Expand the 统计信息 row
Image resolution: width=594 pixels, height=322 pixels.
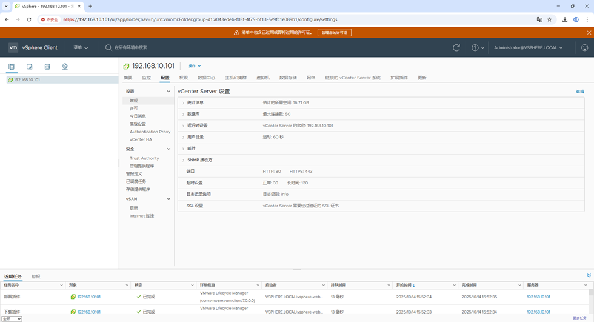pos(184,103)
